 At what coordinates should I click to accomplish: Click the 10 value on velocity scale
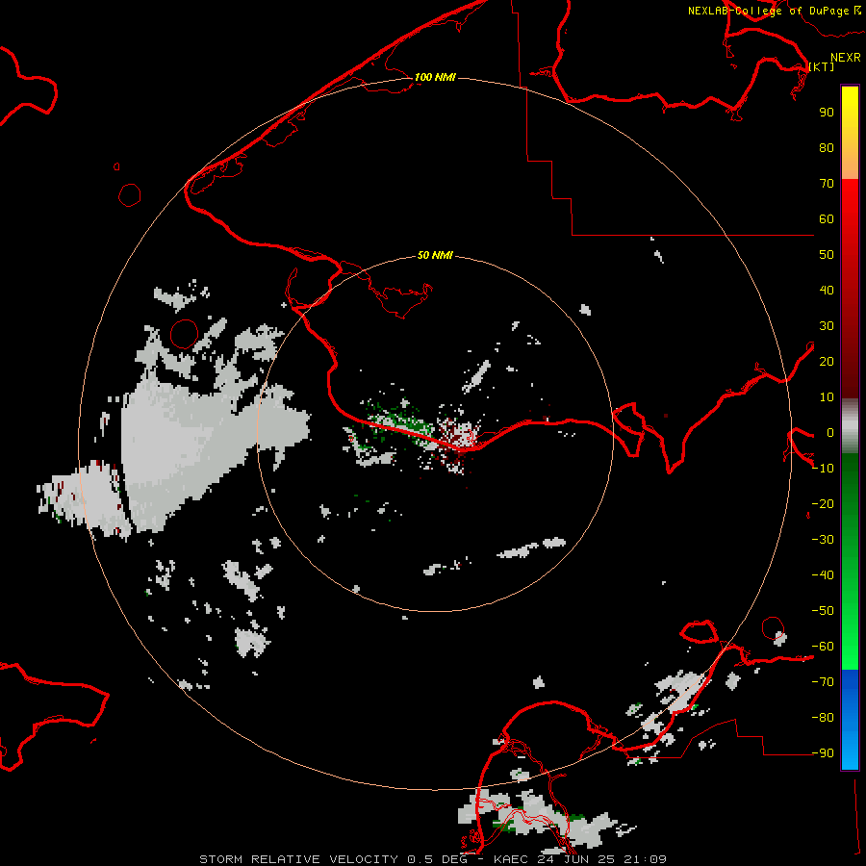[827, 397]
